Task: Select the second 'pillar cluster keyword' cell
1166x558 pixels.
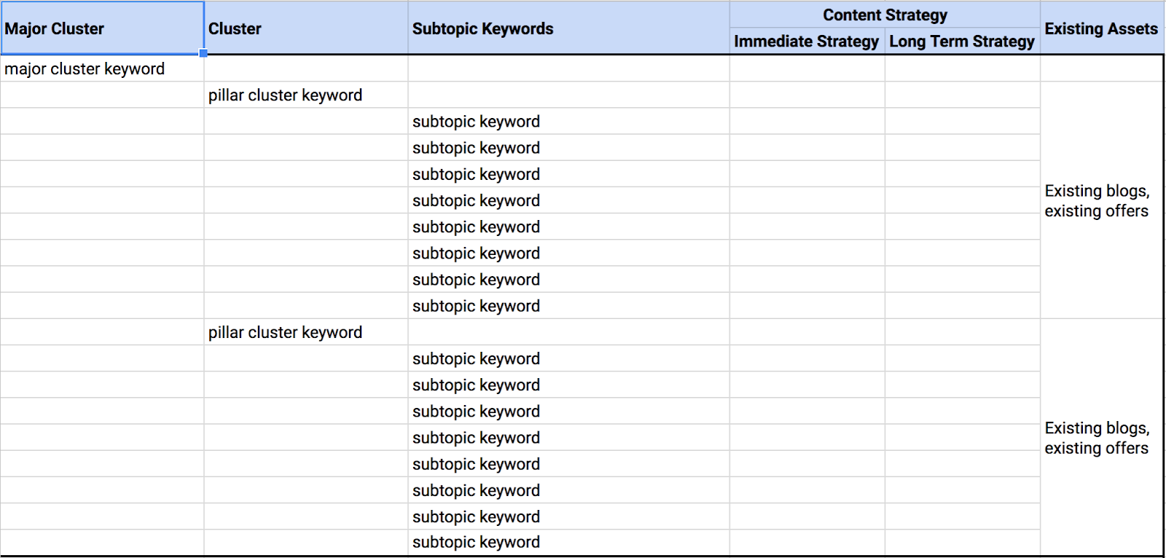Action: [x=305, y=332]
